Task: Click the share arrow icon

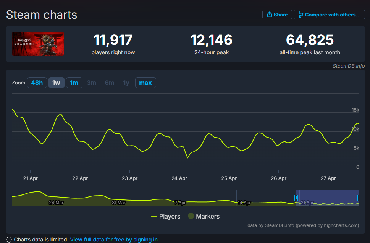Action: point(270,15)
